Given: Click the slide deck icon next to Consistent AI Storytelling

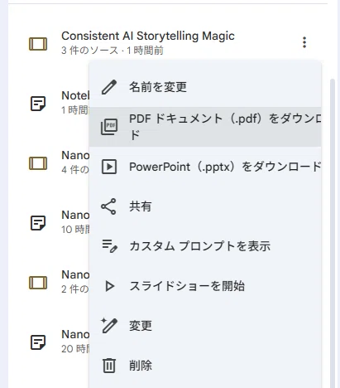Looking at the screenshot, I should [x=38, y=44].
